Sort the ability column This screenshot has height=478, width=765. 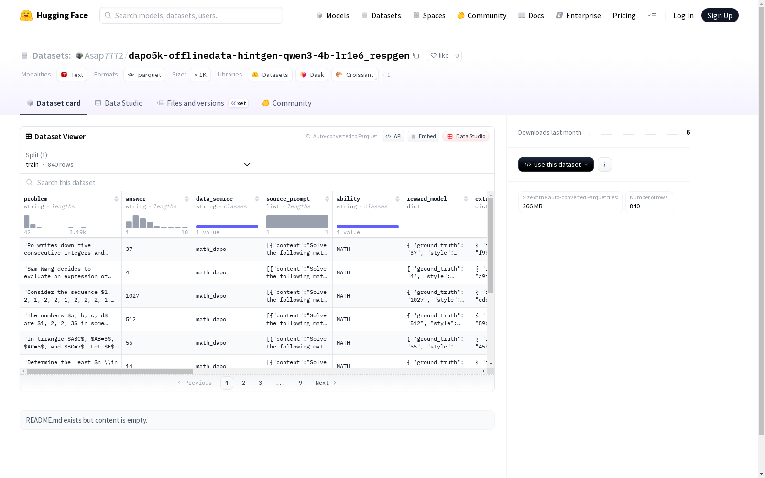(x=397, y=199)
